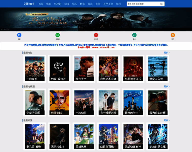Open the 解说 nav menu item

[82, 4]
